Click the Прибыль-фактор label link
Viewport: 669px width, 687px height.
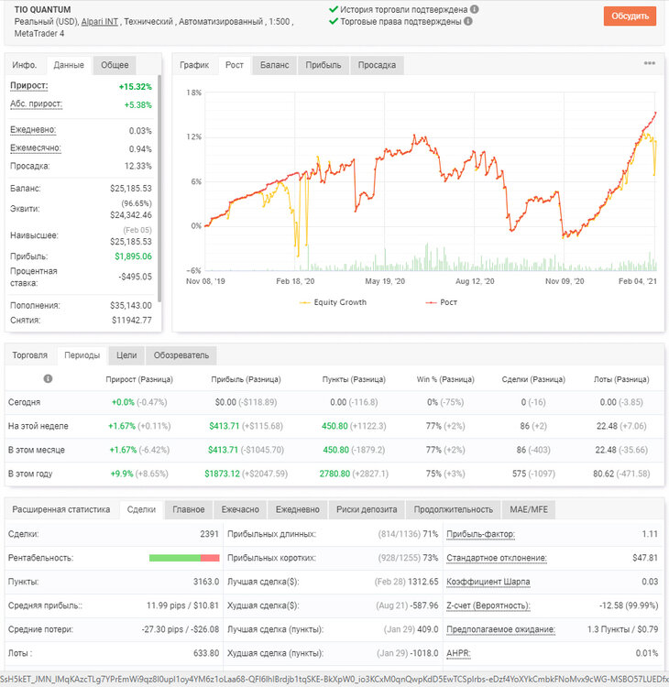tap(480, 534)
